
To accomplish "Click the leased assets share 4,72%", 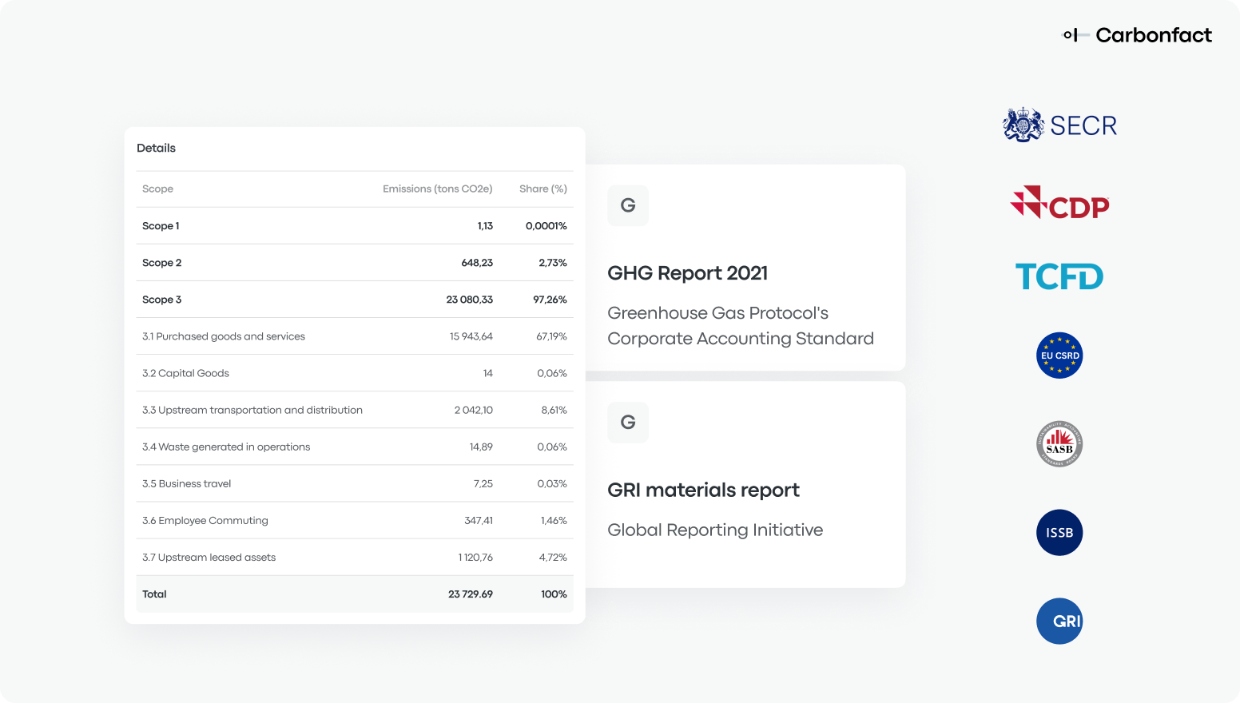I will [553, 557].
